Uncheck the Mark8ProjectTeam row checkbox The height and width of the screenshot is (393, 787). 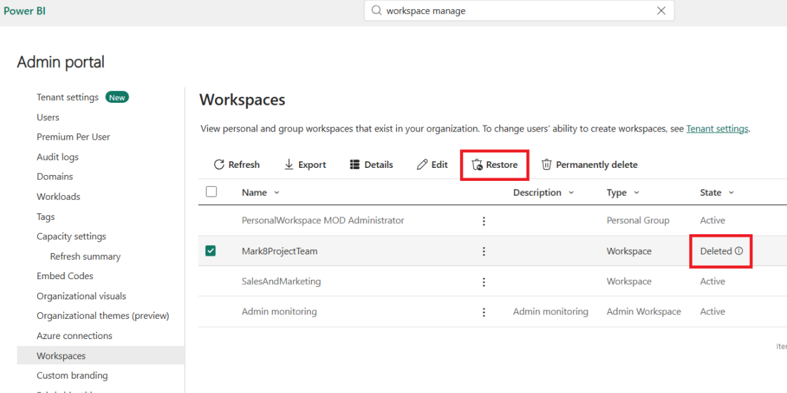coord(210,251)
